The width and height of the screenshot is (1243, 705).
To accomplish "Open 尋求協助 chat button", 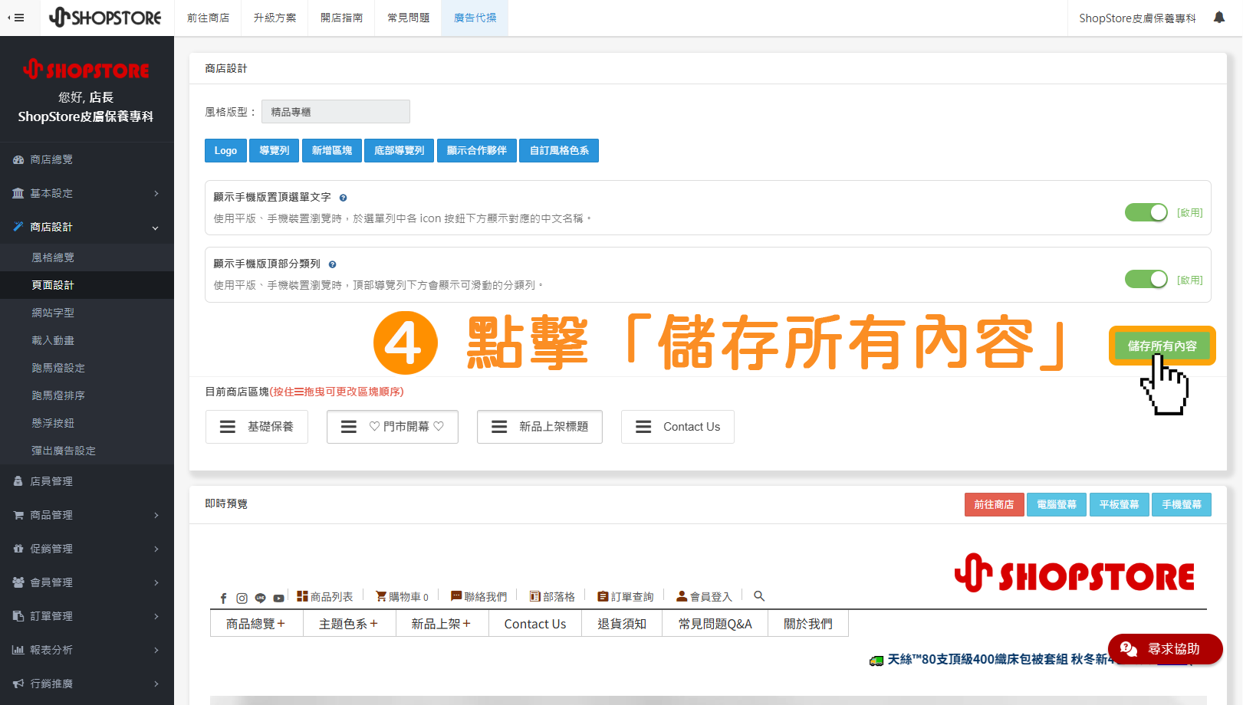I will point(1166,649).
